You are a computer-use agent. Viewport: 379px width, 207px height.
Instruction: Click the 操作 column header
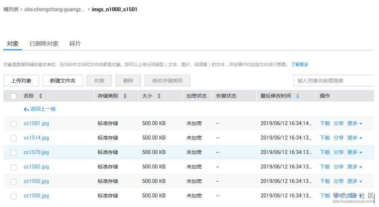pyautogui.click(x=325, y=96)
